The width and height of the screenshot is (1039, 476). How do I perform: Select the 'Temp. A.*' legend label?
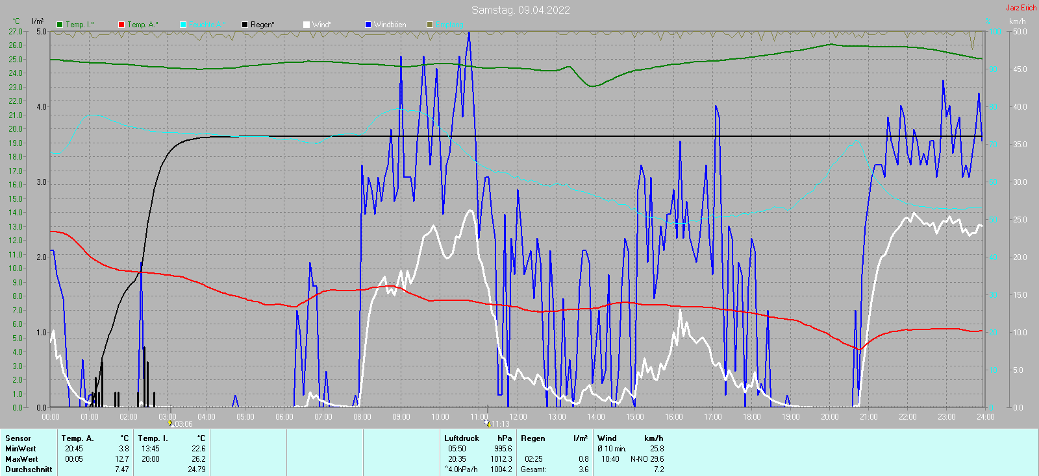(142, 25)
